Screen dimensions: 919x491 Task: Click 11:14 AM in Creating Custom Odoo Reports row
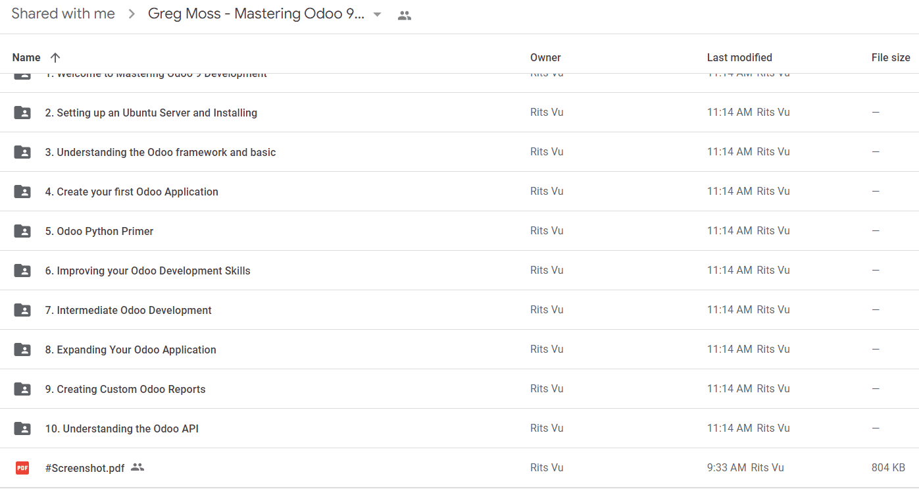tap(730, 388)
